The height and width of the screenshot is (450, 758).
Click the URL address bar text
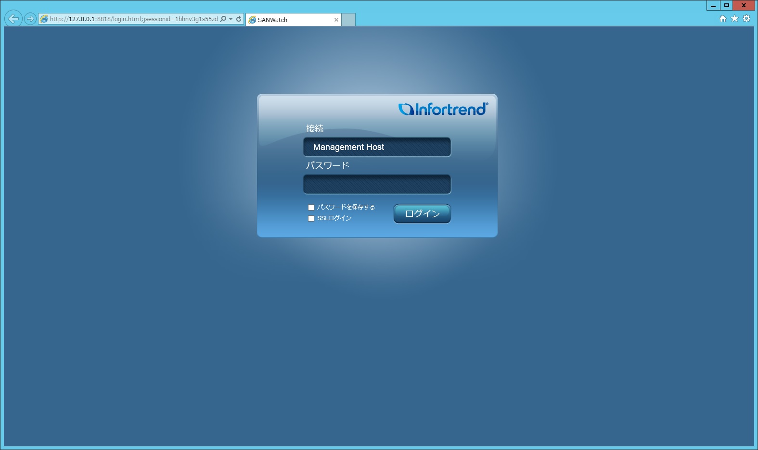pos(133,19)
